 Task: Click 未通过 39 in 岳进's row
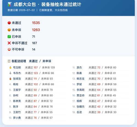95,112
